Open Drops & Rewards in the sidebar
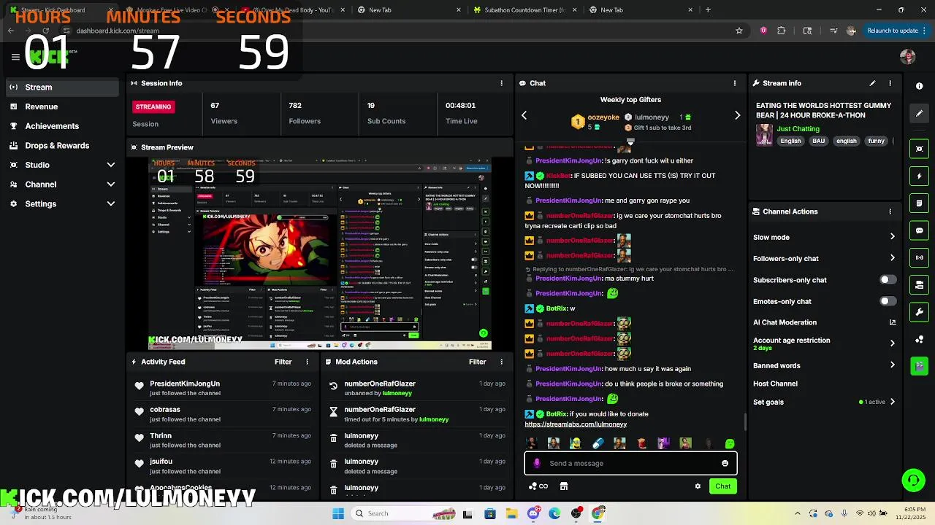Viewport: 935px width, 525px height. point(61,146)
